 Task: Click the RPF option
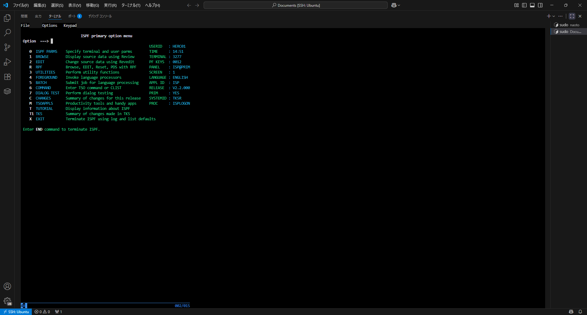click(x=39, y=67)
